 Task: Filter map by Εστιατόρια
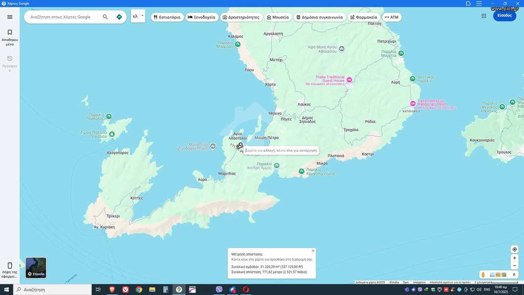(x=167, y=17)
